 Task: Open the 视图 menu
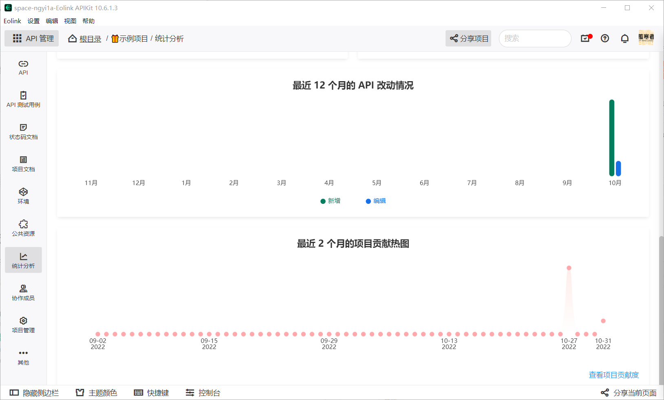pos(70,21)
